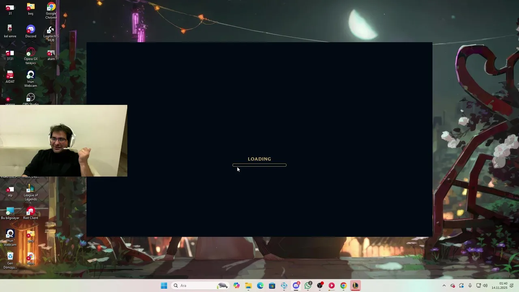Open the notification center bell icon

tap(512, 286)
